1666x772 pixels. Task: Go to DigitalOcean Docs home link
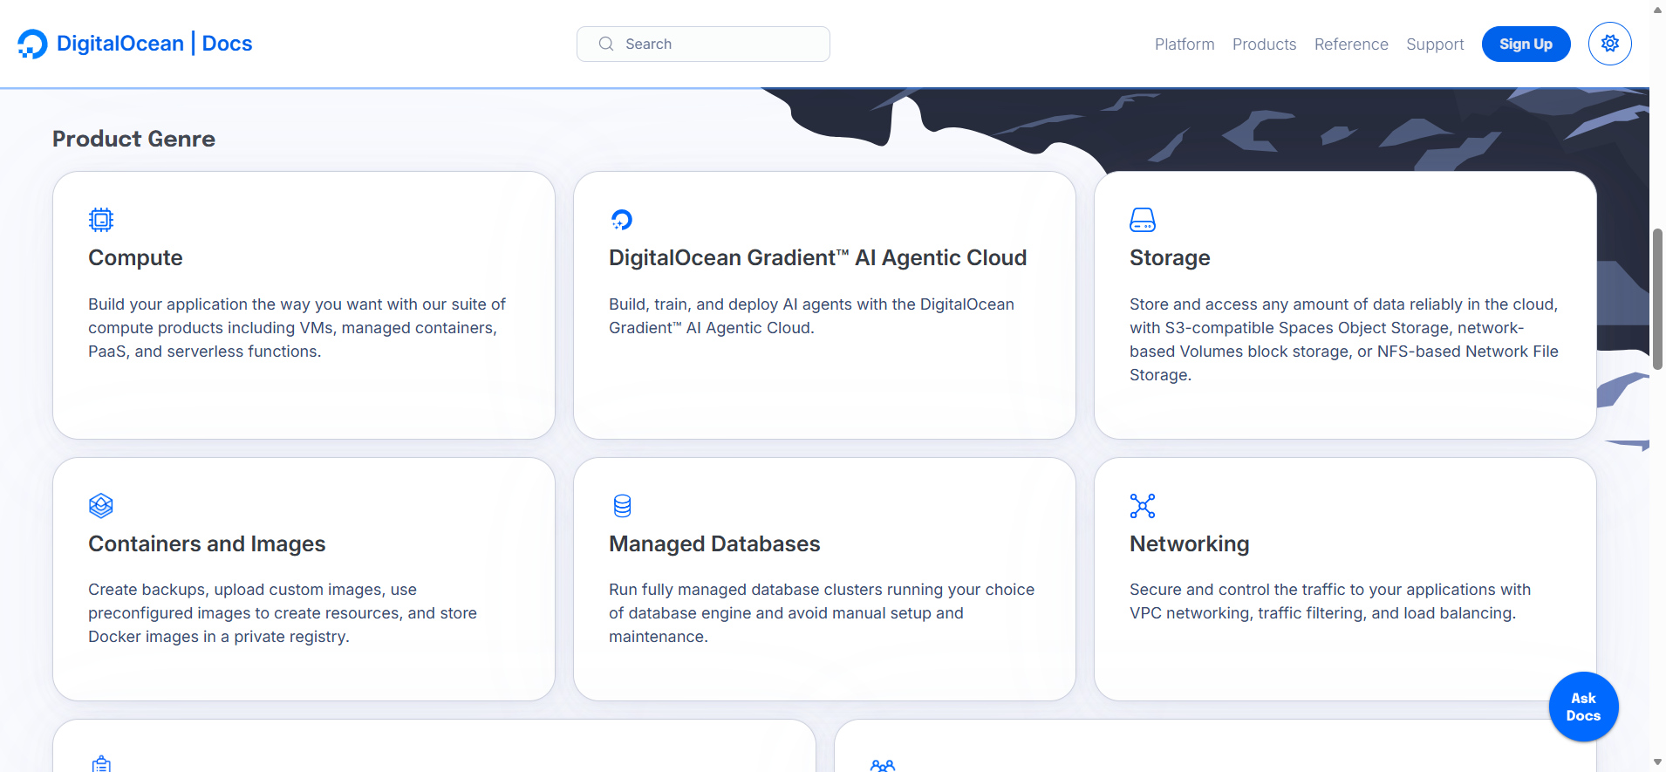click(135, 44)
